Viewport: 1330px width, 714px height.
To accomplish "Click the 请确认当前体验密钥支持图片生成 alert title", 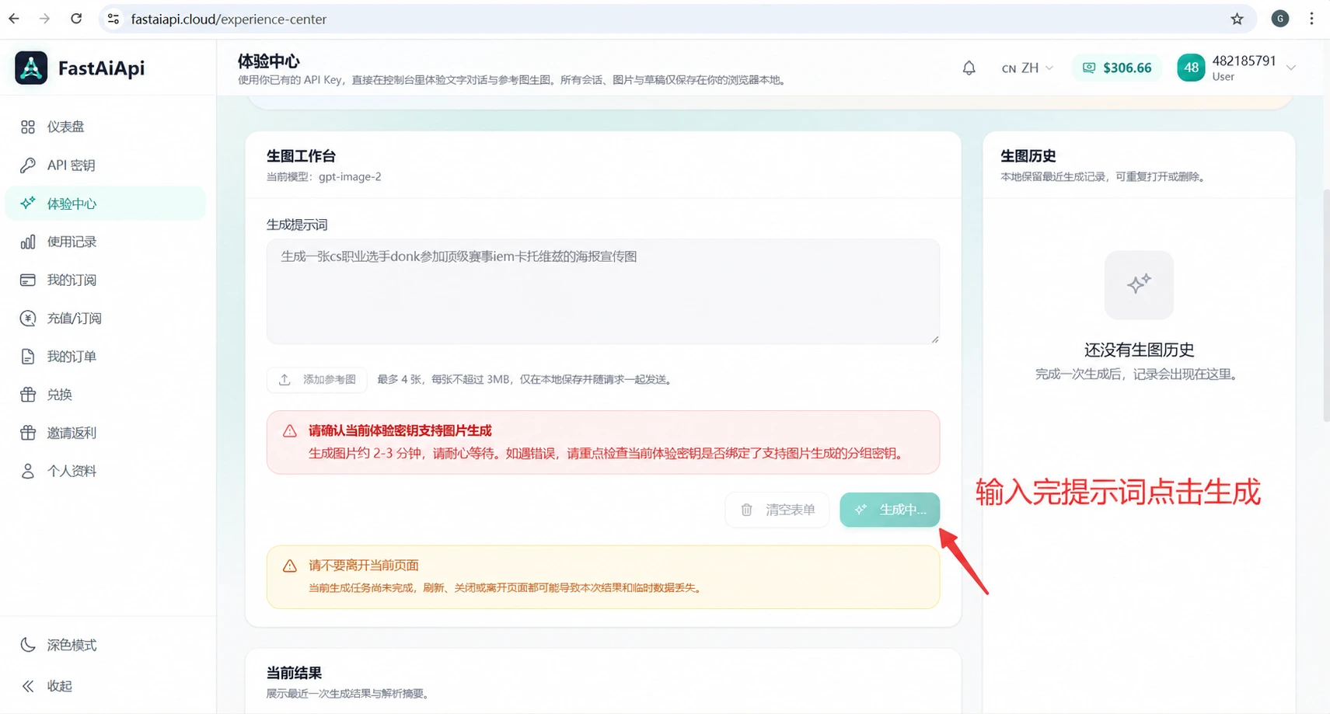I will 400,430.
